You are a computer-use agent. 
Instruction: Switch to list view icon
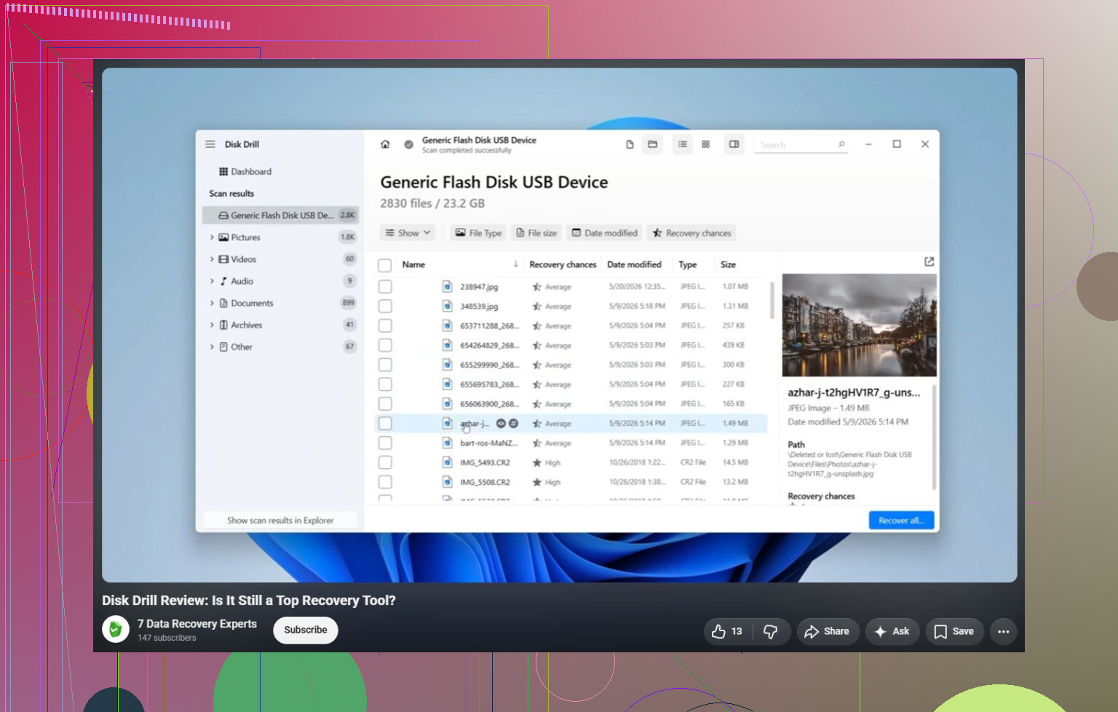tap(683, 144)
